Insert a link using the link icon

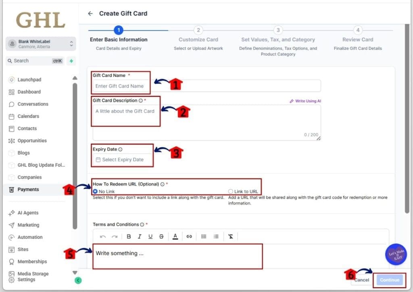click(x=189, y=236)
